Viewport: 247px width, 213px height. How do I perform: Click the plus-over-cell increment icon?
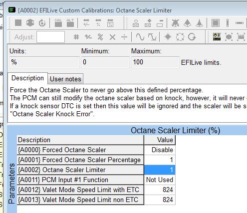click(148, 23)
